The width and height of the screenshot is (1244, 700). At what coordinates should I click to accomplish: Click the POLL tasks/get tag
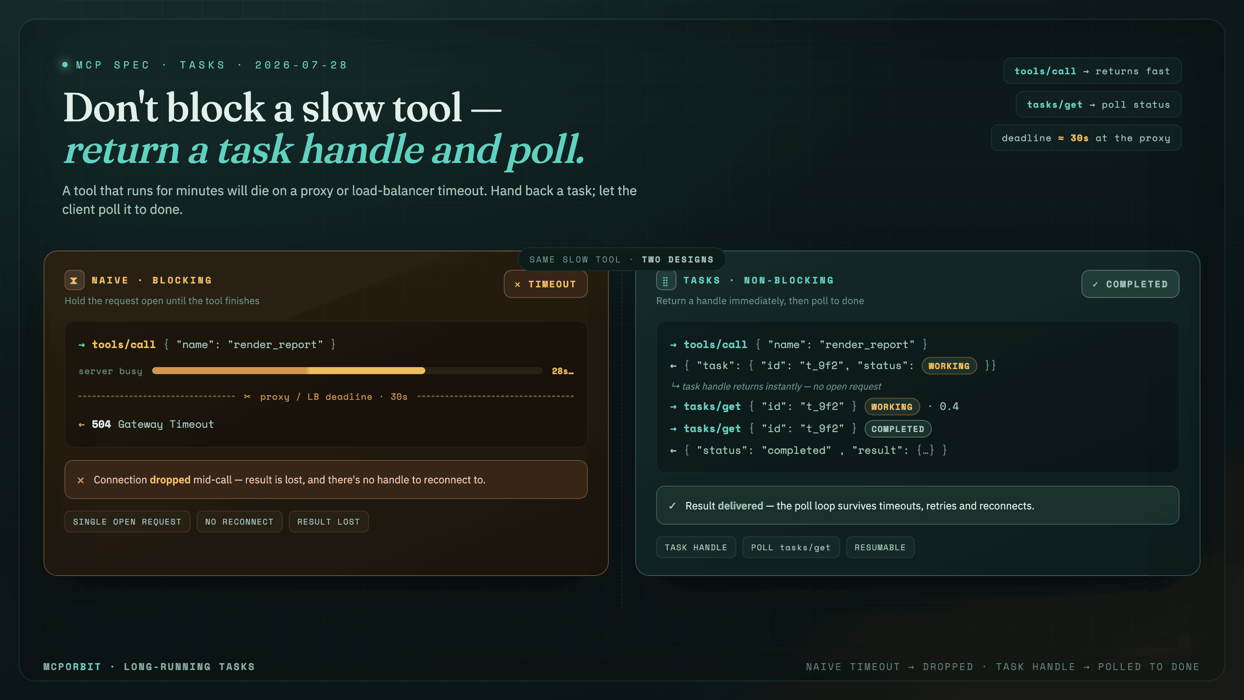pos(791,547)
